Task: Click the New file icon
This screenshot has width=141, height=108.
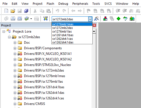Action: 6,11
